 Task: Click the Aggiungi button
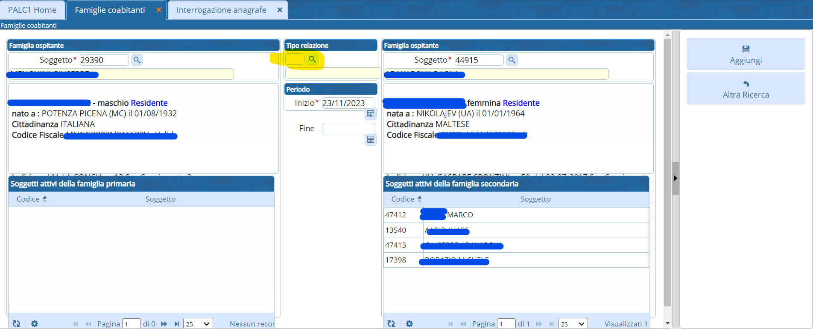[x=746, y=54]
